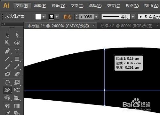
Task: Close the 未标题-1* document tab
Action: pos(94,26)
